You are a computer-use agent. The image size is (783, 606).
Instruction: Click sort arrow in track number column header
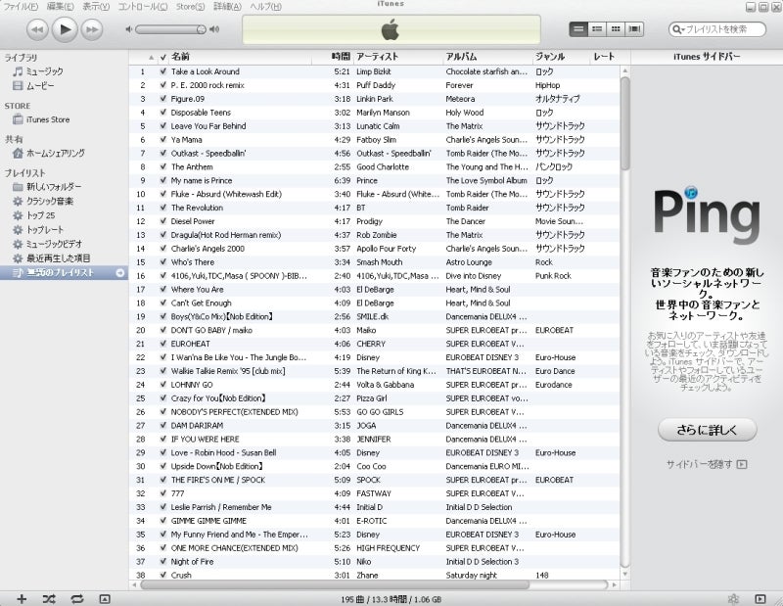(151, 58)
